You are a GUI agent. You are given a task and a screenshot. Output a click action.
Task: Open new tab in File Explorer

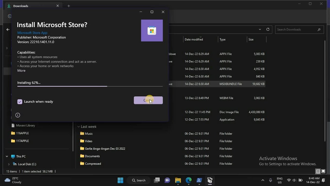tap(69, 6)
